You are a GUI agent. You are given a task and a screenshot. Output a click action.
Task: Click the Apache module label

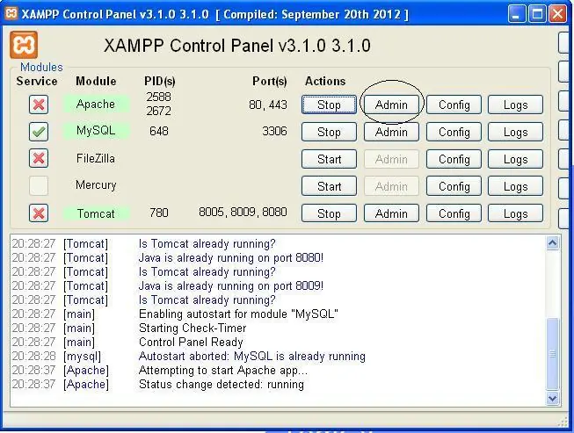point(96,105)
